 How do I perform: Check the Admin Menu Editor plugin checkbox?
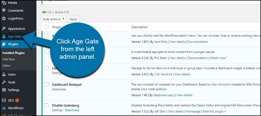tap(47, 35)
